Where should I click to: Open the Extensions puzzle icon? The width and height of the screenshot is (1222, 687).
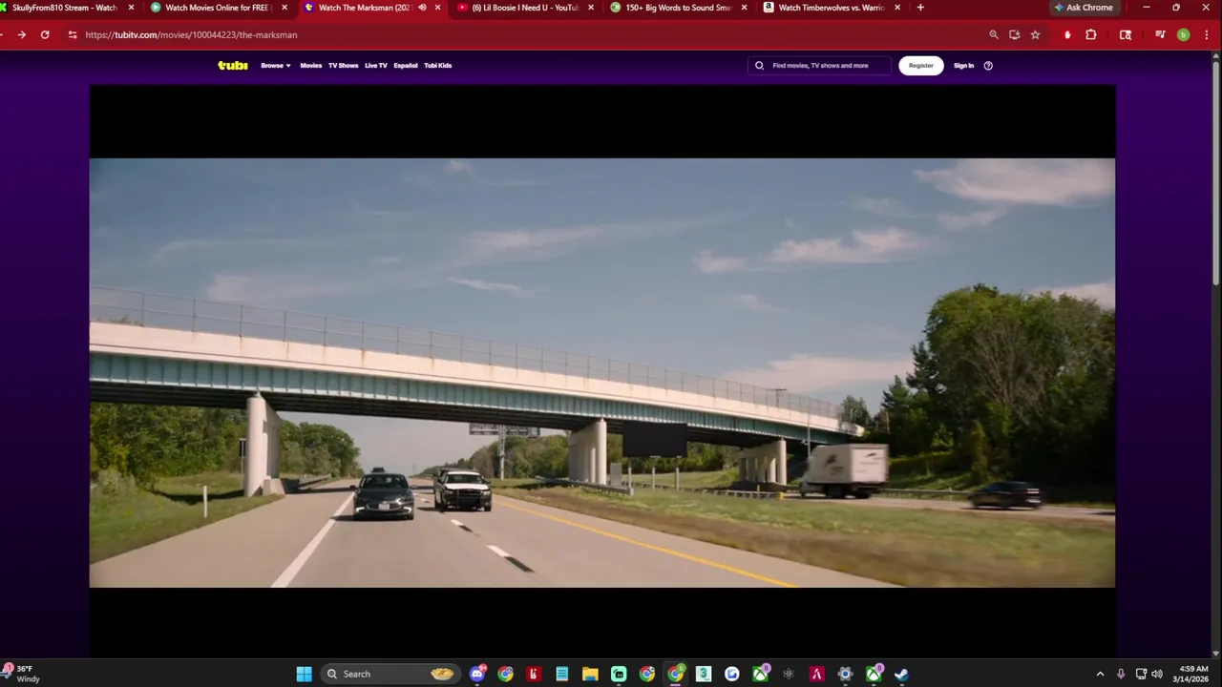click(x=1091, y=34)
